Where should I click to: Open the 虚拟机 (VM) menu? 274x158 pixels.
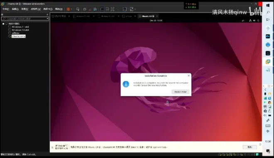point(36,9)
